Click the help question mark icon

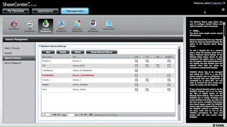(x=223, y=10)
